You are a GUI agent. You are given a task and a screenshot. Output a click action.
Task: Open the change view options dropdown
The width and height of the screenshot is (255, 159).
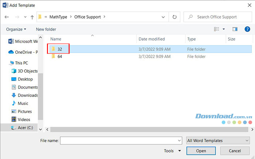[x=224, y=29]
